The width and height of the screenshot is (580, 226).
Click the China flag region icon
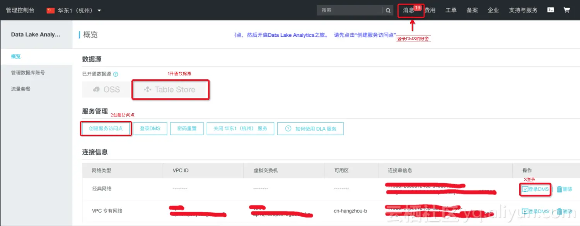51,10
